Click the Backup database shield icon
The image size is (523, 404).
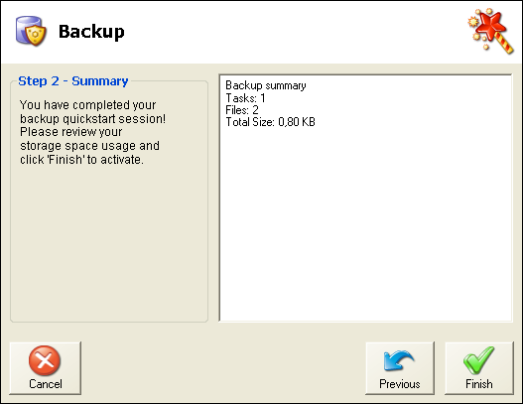(31, 31)
